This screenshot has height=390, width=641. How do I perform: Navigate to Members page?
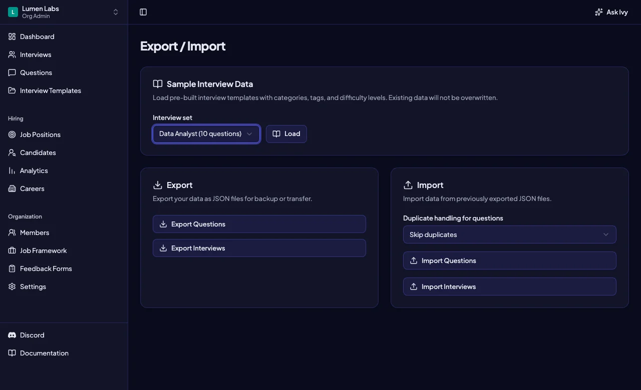(x=64, y=232)
